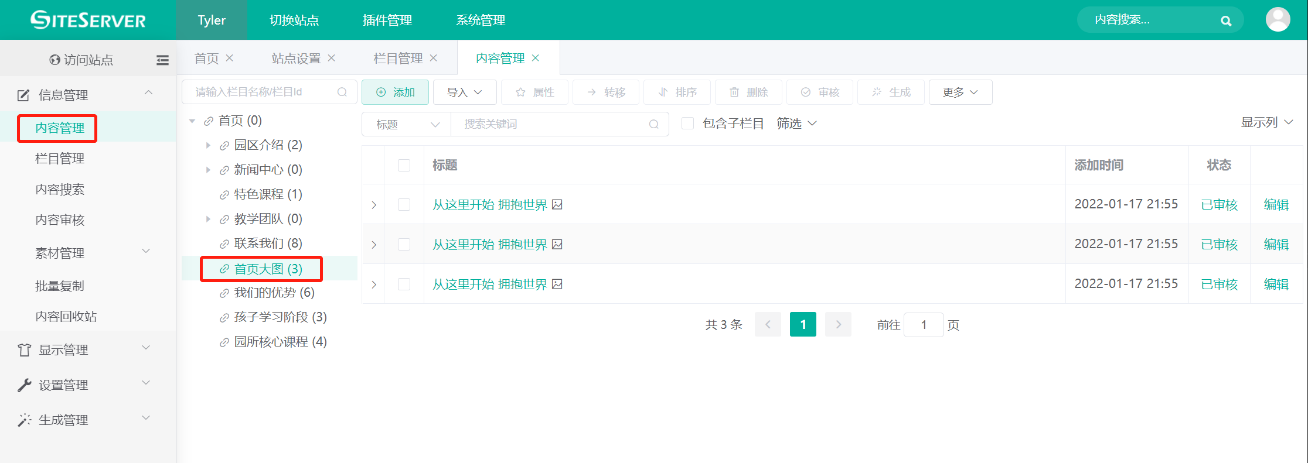Click the 添加 button
The height and width of the screenshot is (463, 1308).
(395, 92)
